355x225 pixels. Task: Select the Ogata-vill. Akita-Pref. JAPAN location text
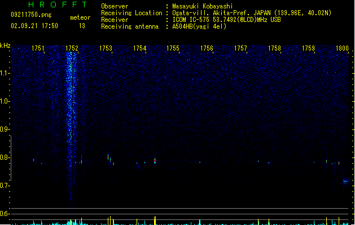click(x=252, y=13)
